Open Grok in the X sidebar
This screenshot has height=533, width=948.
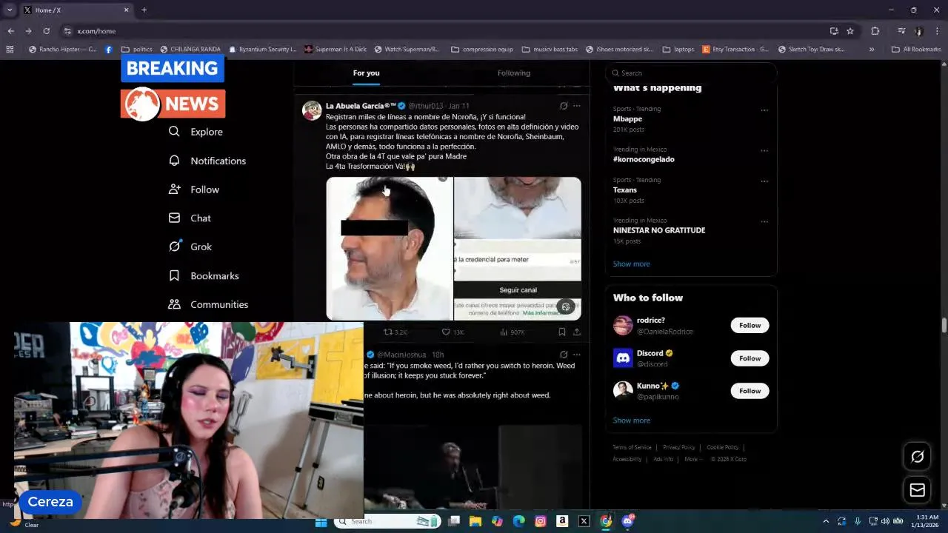coord(190,247)
